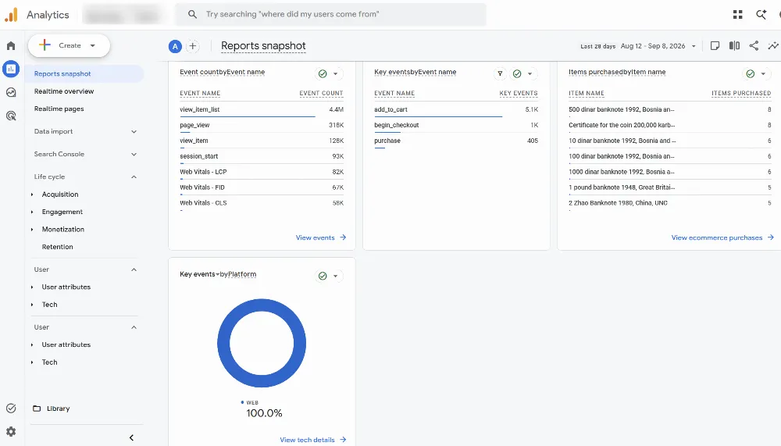Click the begin_checkout key event row
The image size is (781, 446).
point(456,125)
